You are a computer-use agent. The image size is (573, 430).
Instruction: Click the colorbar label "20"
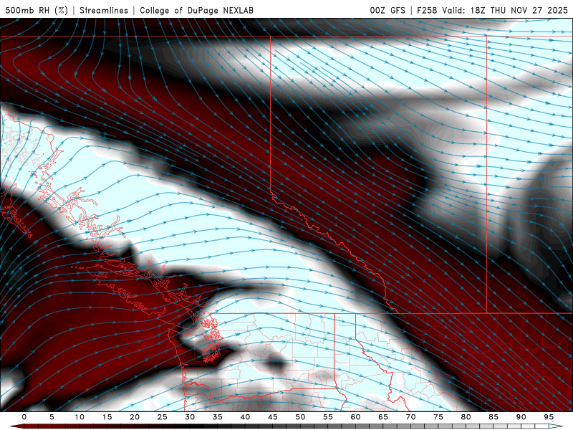tap(135, 417)
